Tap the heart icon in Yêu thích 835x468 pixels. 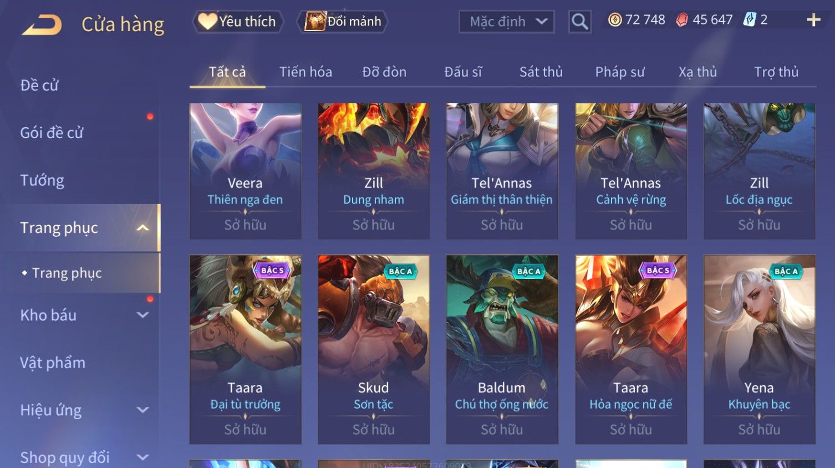click(207, 22)
